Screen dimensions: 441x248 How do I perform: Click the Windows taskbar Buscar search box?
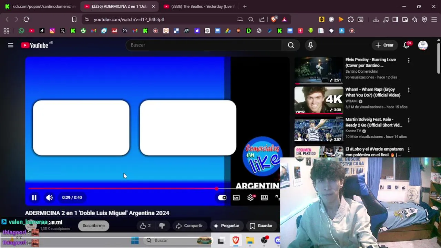(178, 240)
